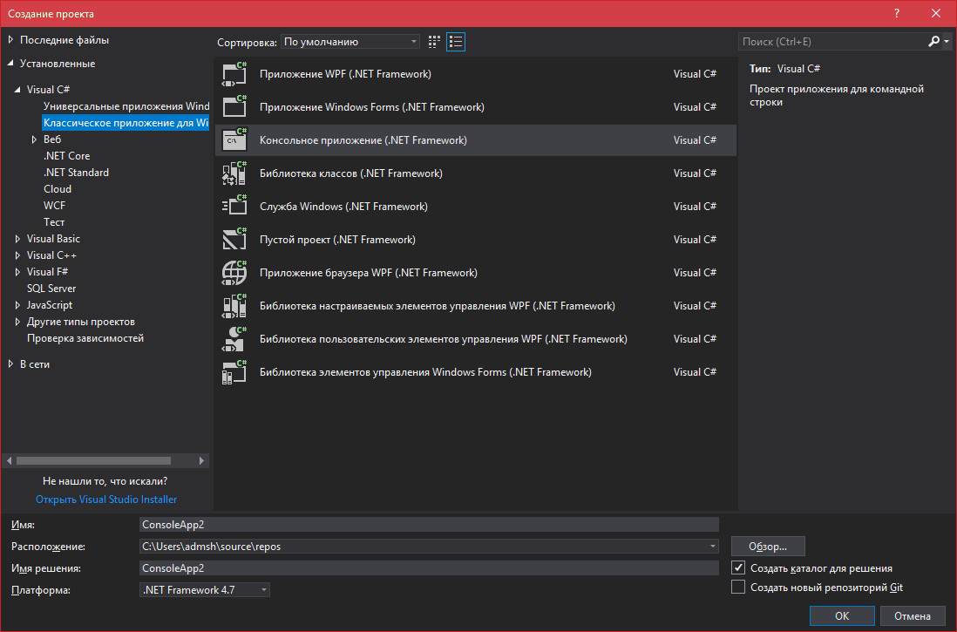The height and width of the screenshot is (632, 957).
Task: Switch to list view mode
Action: pyautogui.click(x=455, y=42)
